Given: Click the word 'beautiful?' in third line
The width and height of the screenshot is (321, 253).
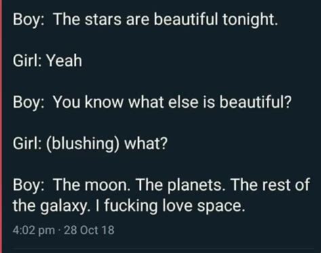Looking at the screenshot, I should coord(255,102).
